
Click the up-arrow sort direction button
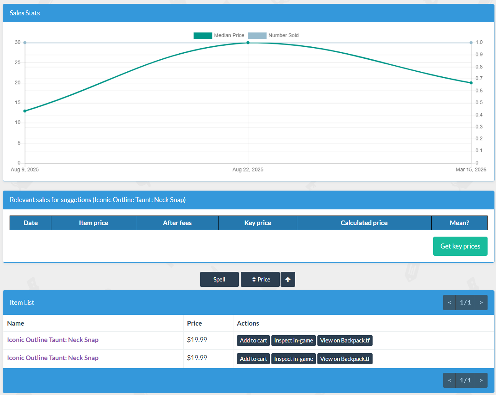tap(288, 279)
